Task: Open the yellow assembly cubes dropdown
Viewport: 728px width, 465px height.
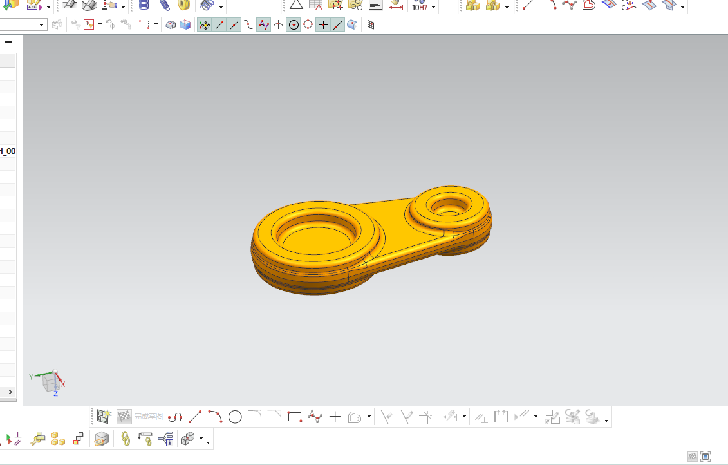Action: (507, 7)
